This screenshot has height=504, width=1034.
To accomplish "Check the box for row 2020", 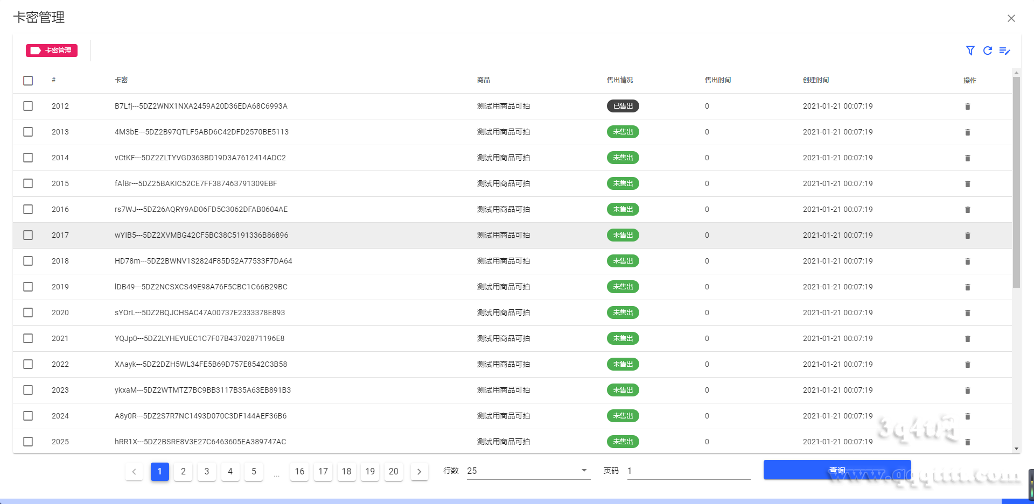I will pos(28,313).
